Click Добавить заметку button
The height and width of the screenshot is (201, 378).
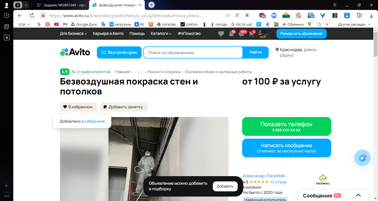[x=124, y=107]
